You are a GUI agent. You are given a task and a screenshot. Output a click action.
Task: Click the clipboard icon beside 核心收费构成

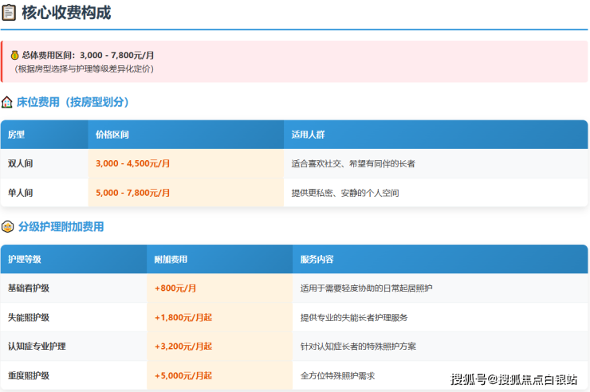pos(10,13)
